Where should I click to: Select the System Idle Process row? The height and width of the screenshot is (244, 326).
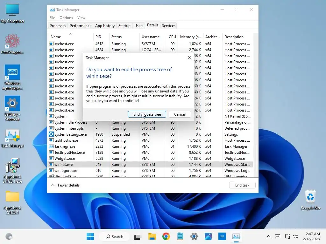150,122
